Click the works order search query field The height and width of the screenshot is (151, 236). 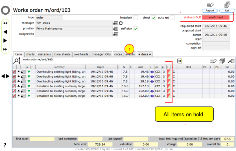pos(98,61)
